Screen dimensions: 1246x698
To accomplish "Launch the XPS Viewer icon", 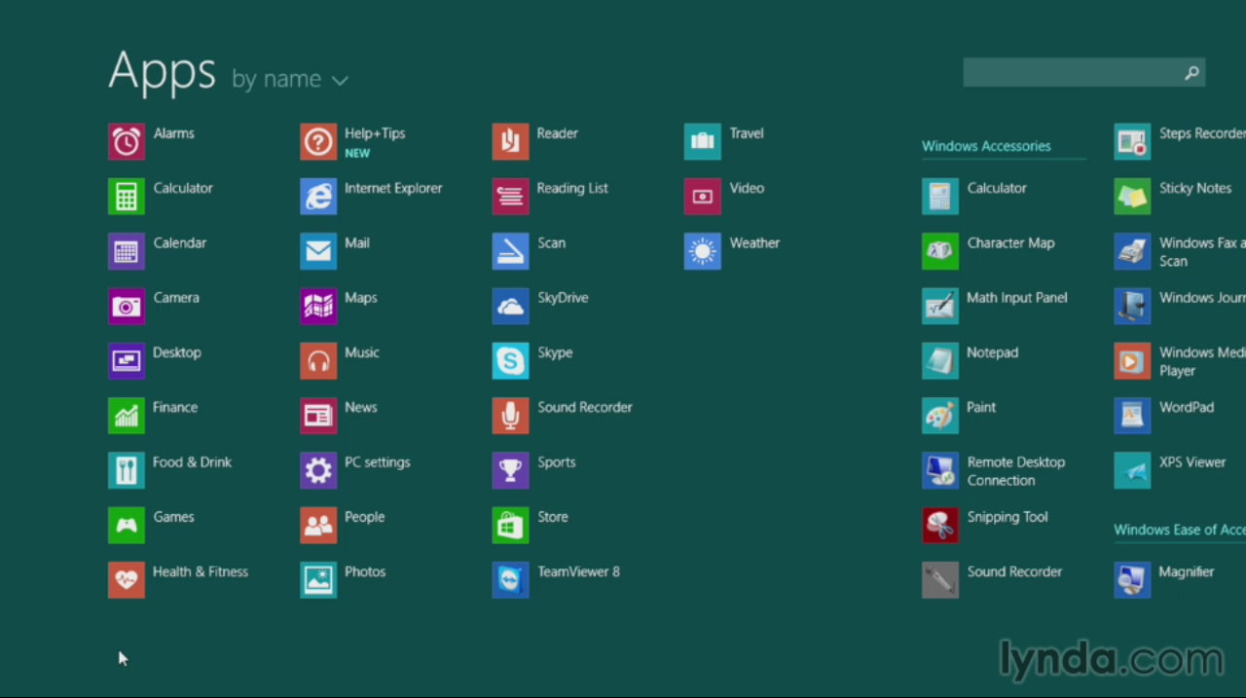I will coord(1132,470).
